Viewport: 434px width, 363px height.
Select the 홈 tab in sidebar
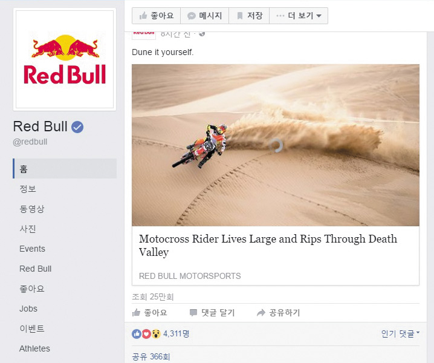click(x=65, y=168)
